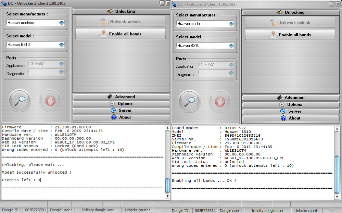This screenshot has height=213, width=342.
Task: Click Enable all bands in left window
Action: (121, 34)
